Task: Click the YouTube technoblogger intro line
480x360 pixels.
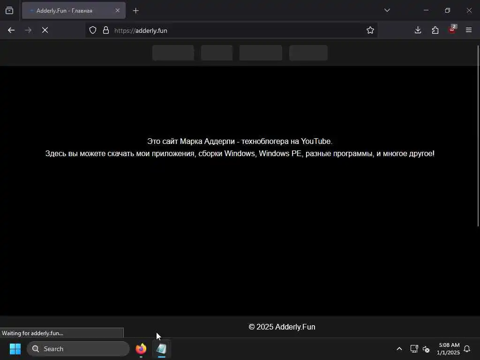Action: click(x=240, y=142)
